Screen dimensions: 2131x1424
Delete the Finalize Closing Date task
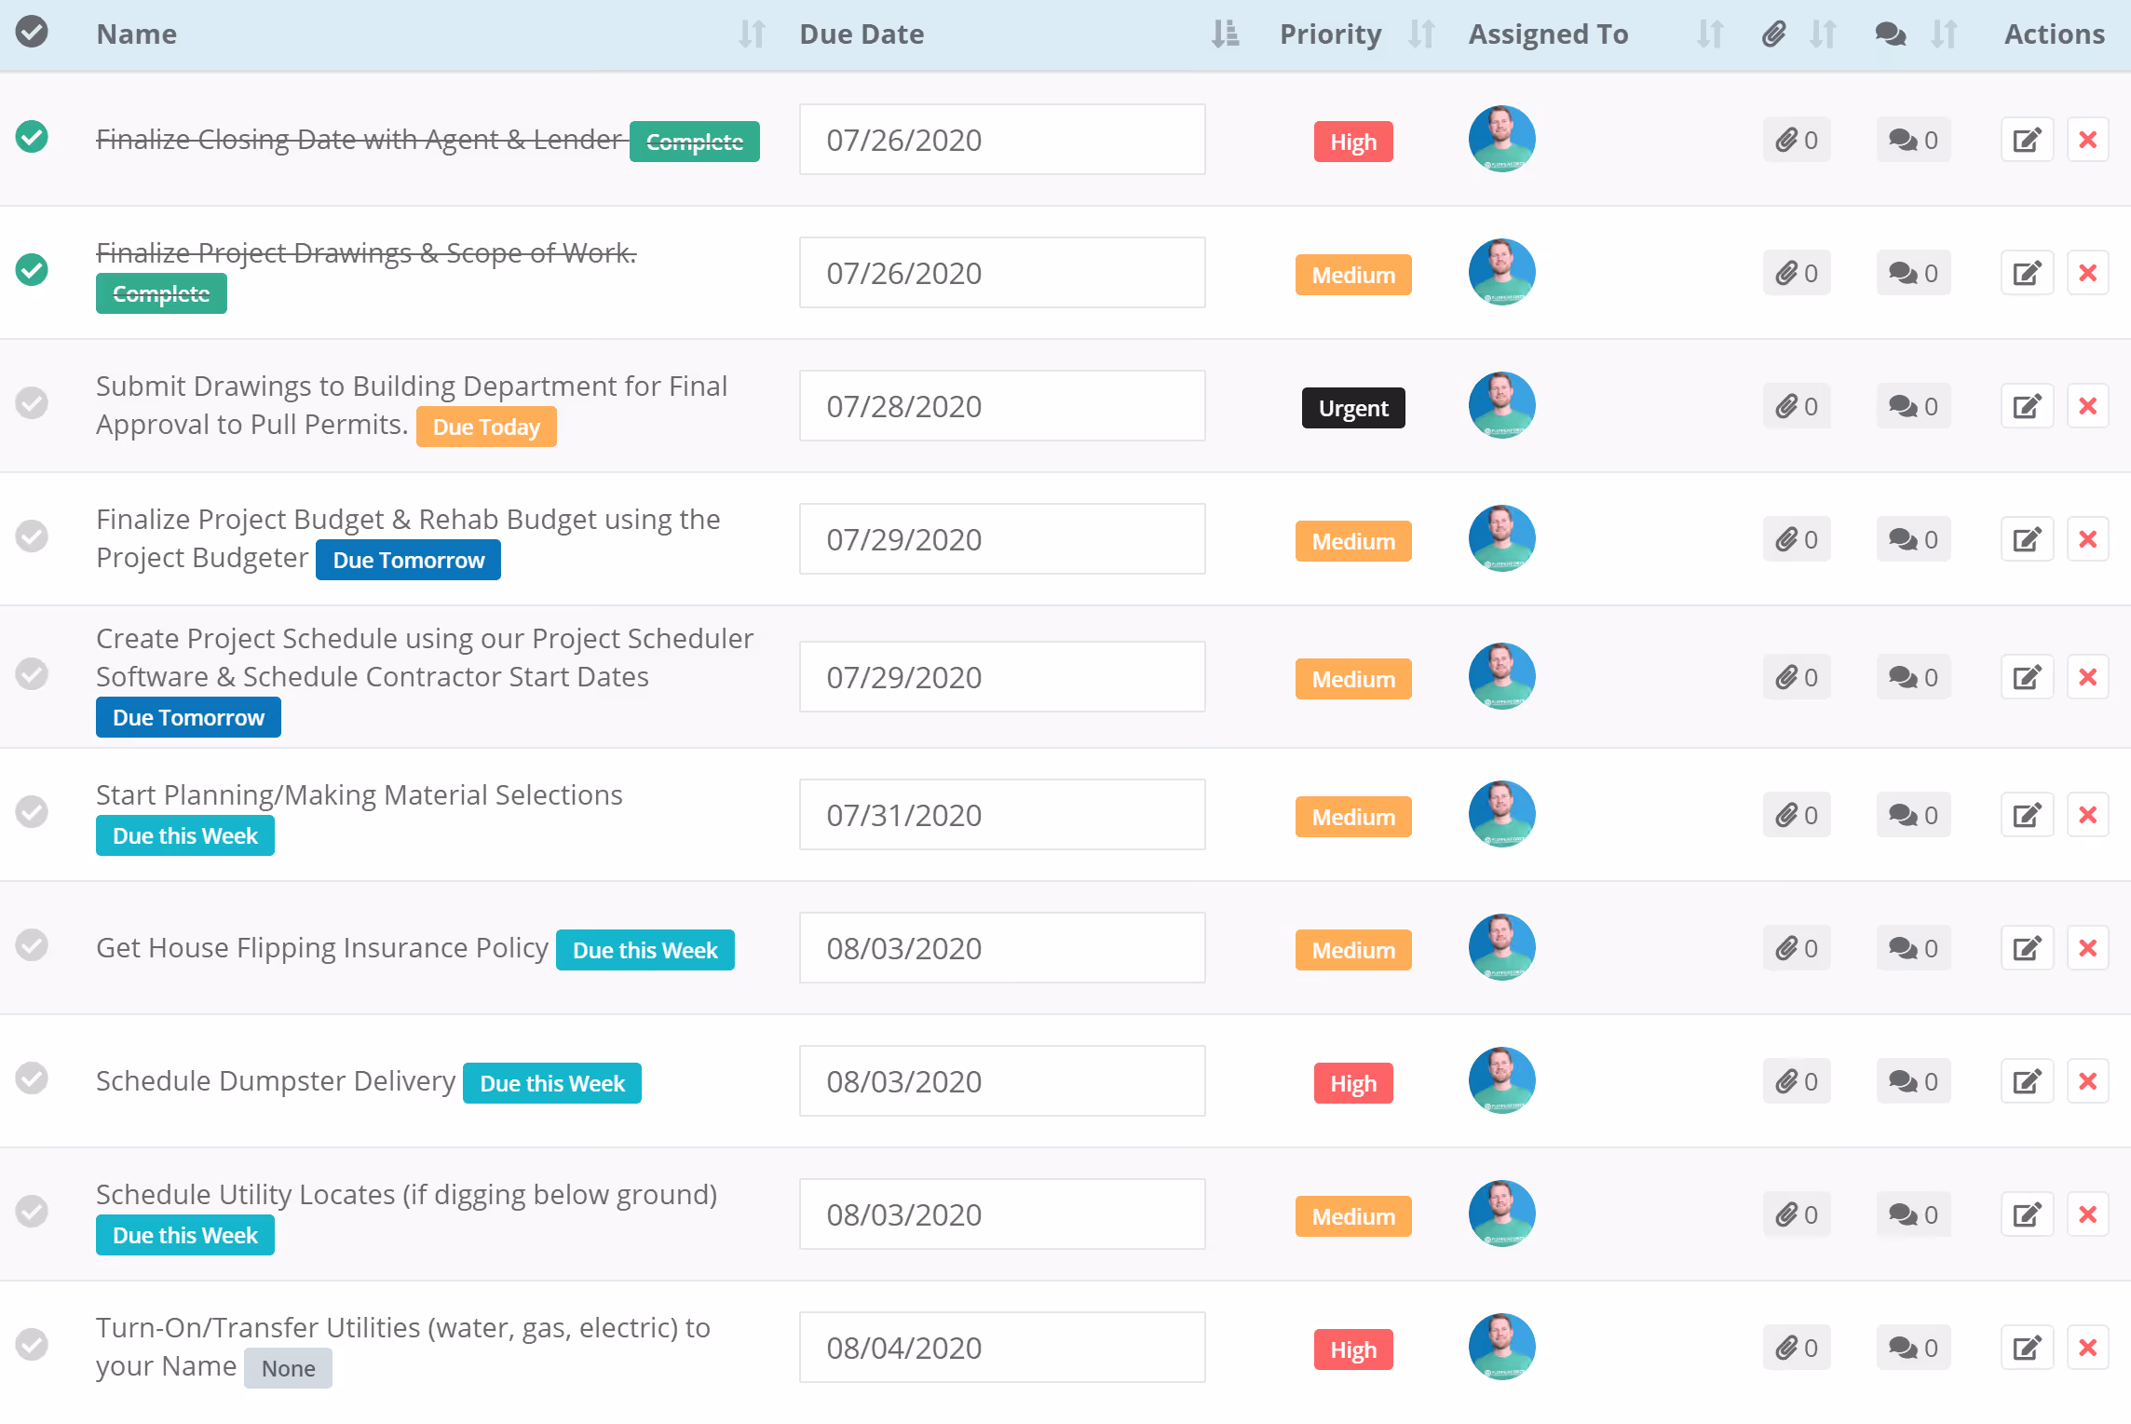[x=2088, y=141]
